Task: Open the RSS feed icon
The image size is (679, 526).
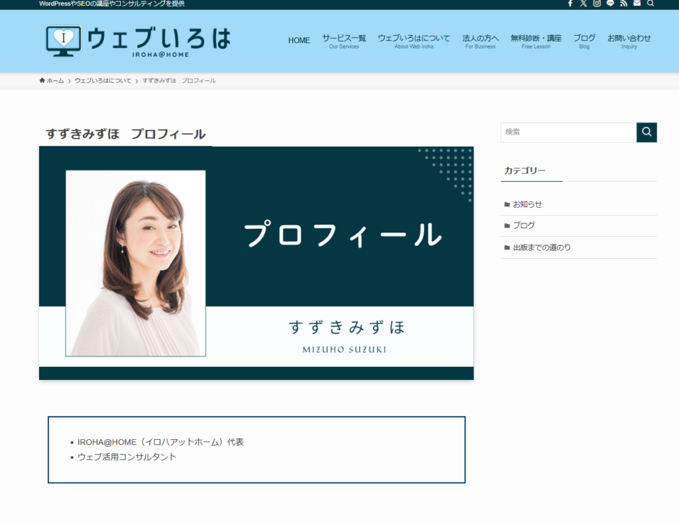Action: 623,4
